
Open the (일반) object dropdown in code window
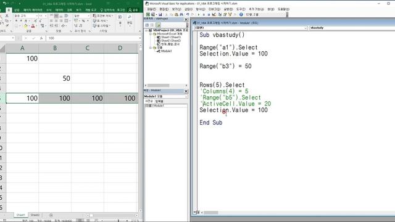(x=306, y=28)
